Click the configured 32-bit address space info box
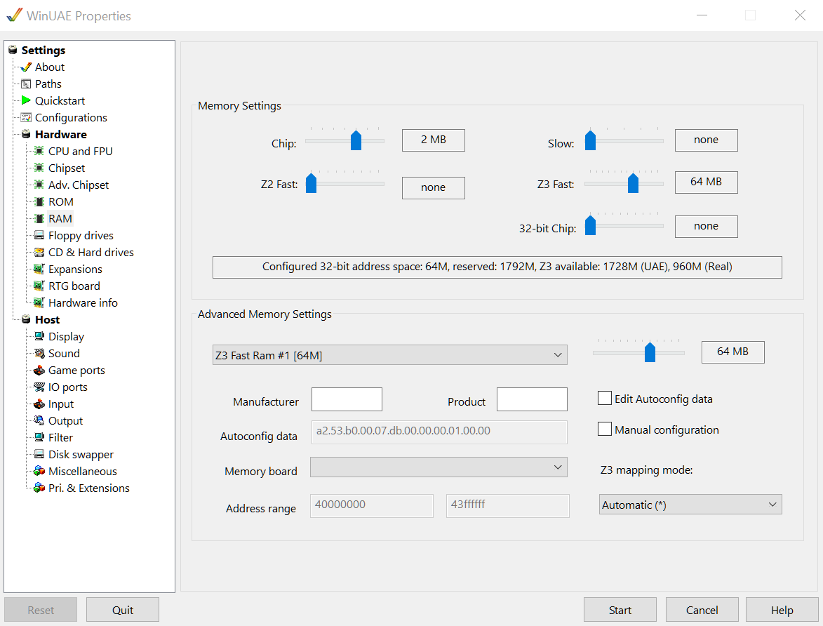Viewport: 823px width, 626px height. (x=497, y=267)
